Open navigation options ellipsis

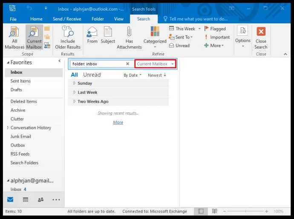click(x=56, y=200)
